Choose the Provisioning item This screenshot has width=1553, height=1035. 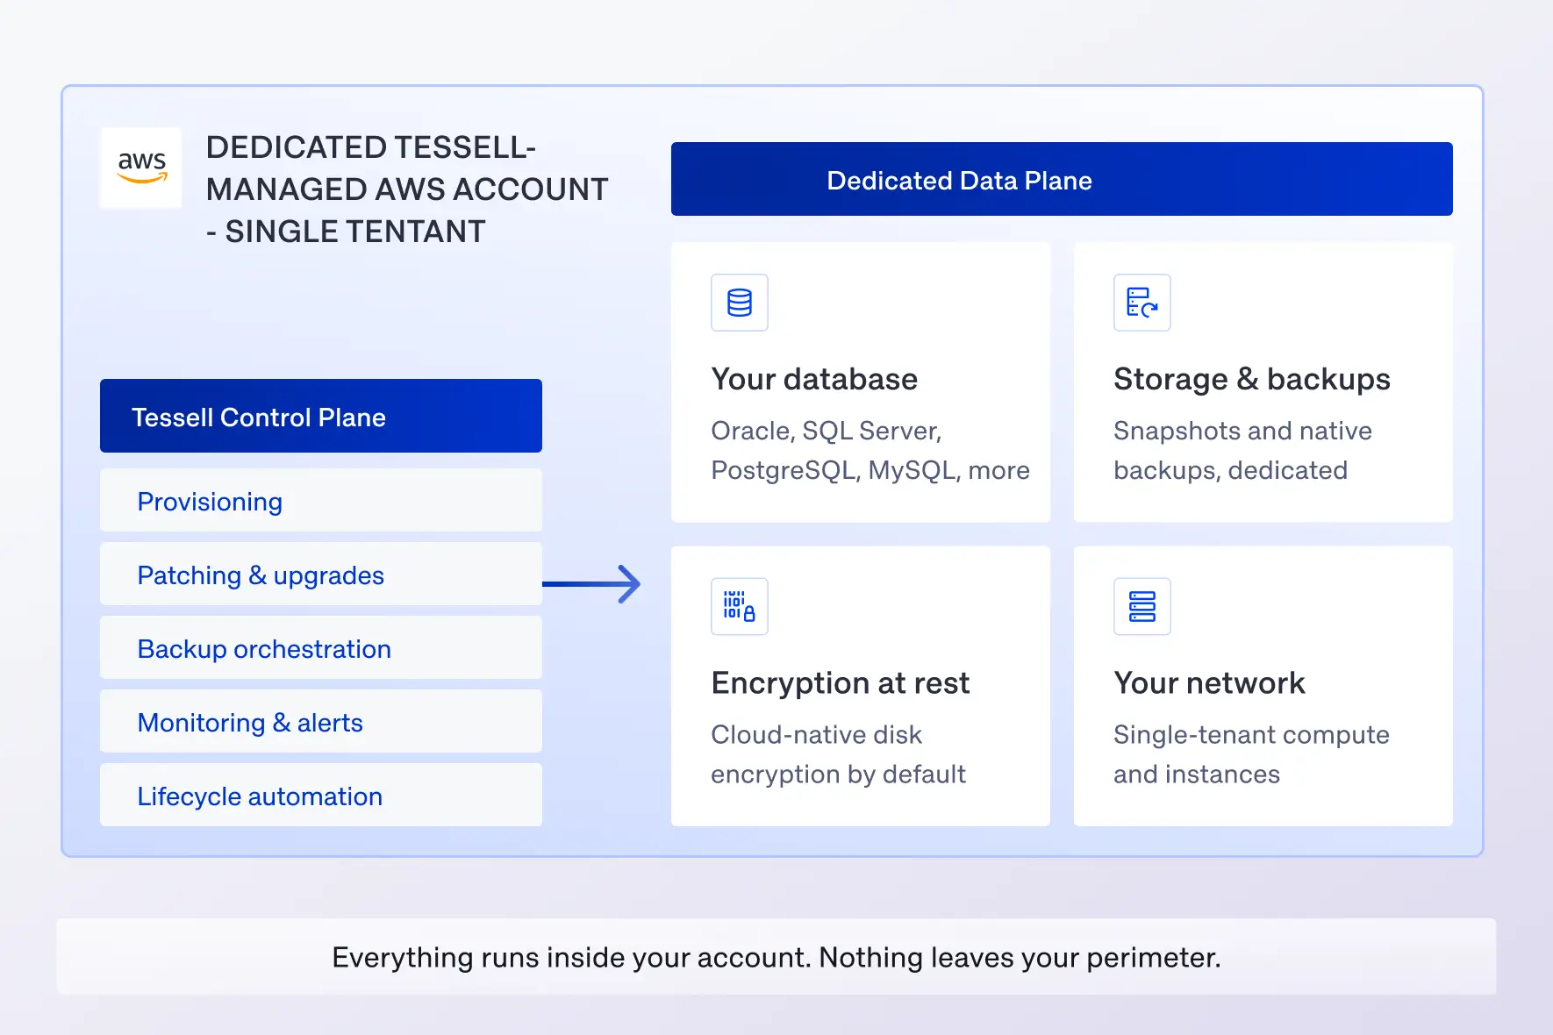tap(321, 500)
